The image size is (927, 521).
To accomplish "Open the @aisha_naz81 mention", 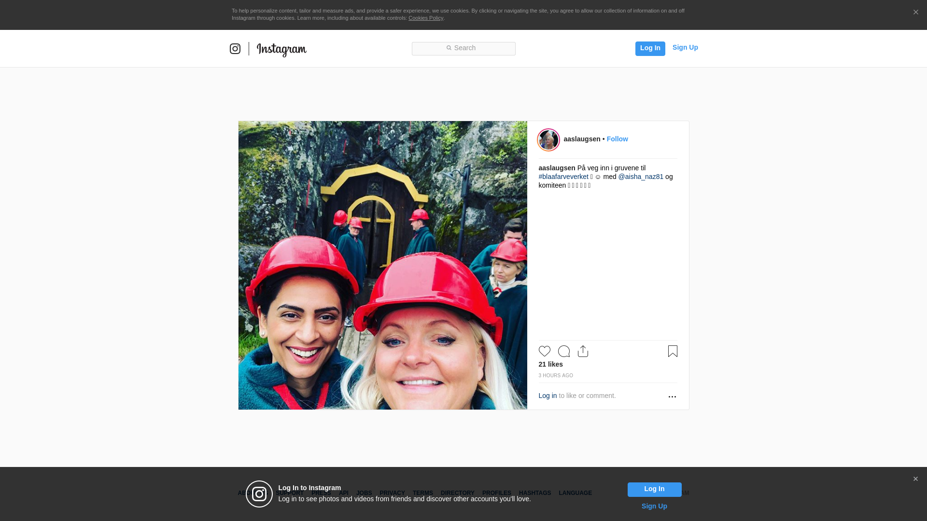I will click(641, 177).
